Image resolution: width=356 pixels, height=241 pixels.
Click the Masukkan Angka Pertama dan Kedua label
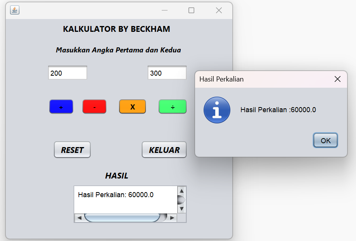118,50
